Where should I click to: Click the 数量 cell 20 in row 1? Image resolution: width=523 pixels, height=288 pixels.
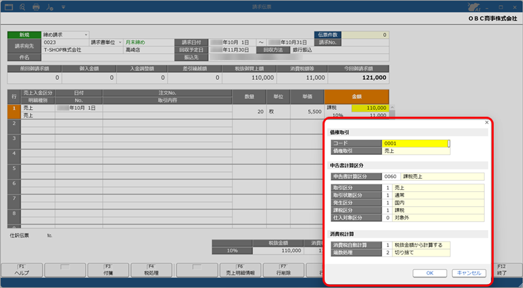point(249,112)
